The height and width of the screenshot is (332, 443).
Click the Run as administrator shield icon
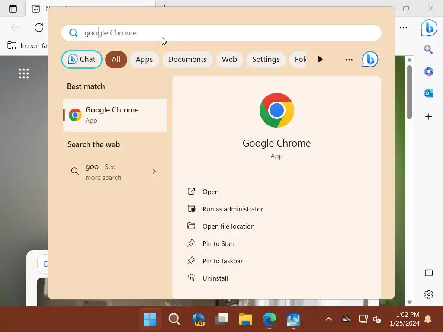(x=191, y=209)
